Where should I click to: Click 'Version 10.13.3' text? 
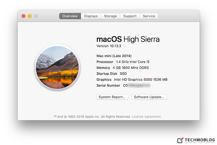tap(109, 46)
